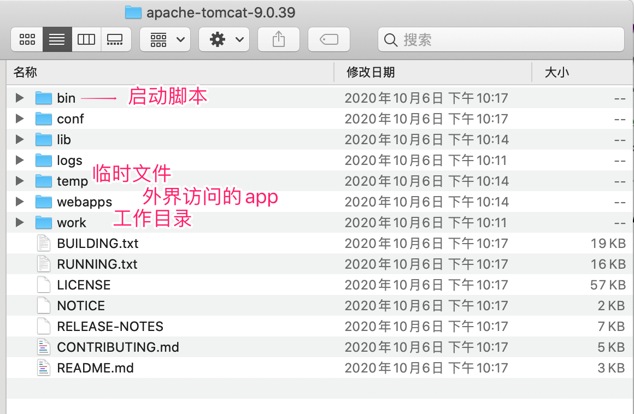The height and width of the screenshot is (414, 634).
Task: Select the "work" folder name
Action: click(x=72, y=222)
